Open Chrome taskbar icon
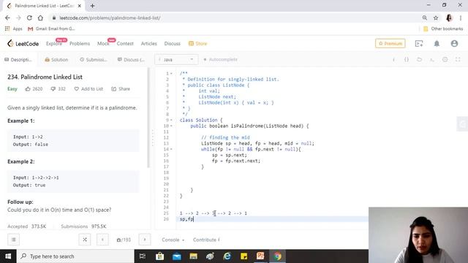468x263 pixels. (x=278, y=256)
